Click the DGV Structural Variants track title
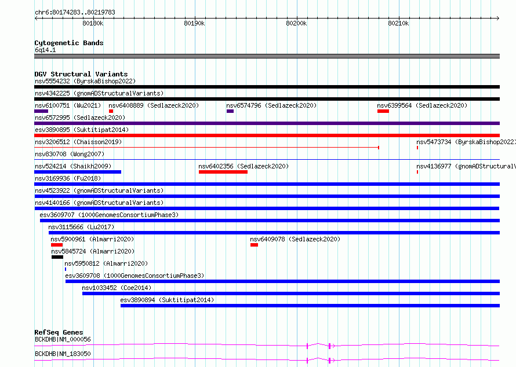The image size is (516, 367). 81,74
